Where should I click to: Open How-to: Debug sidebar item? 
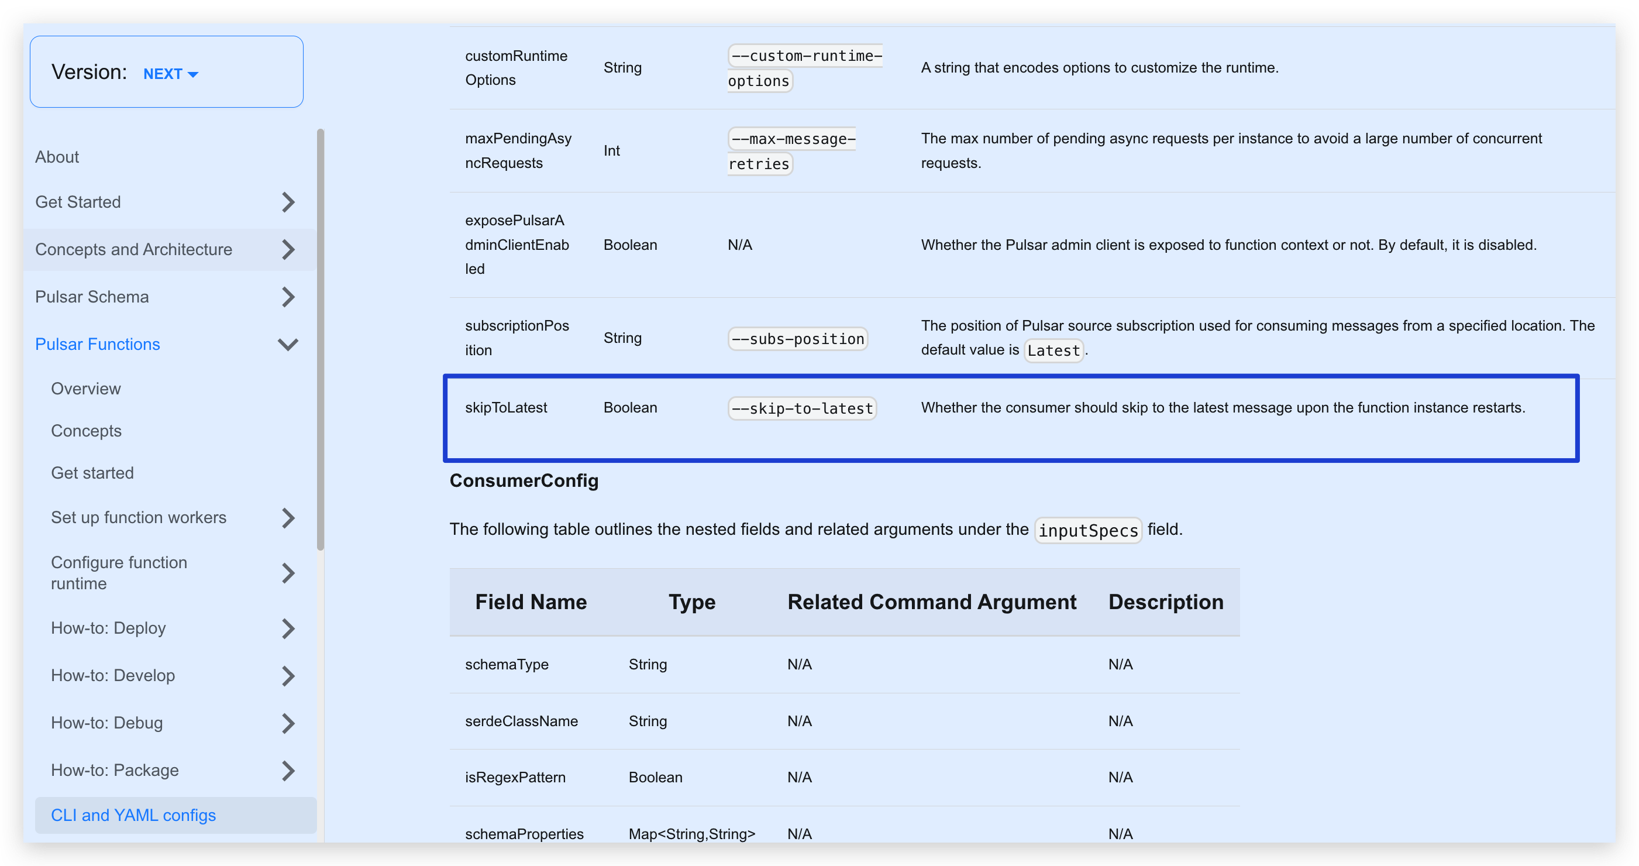pos(107,723)
